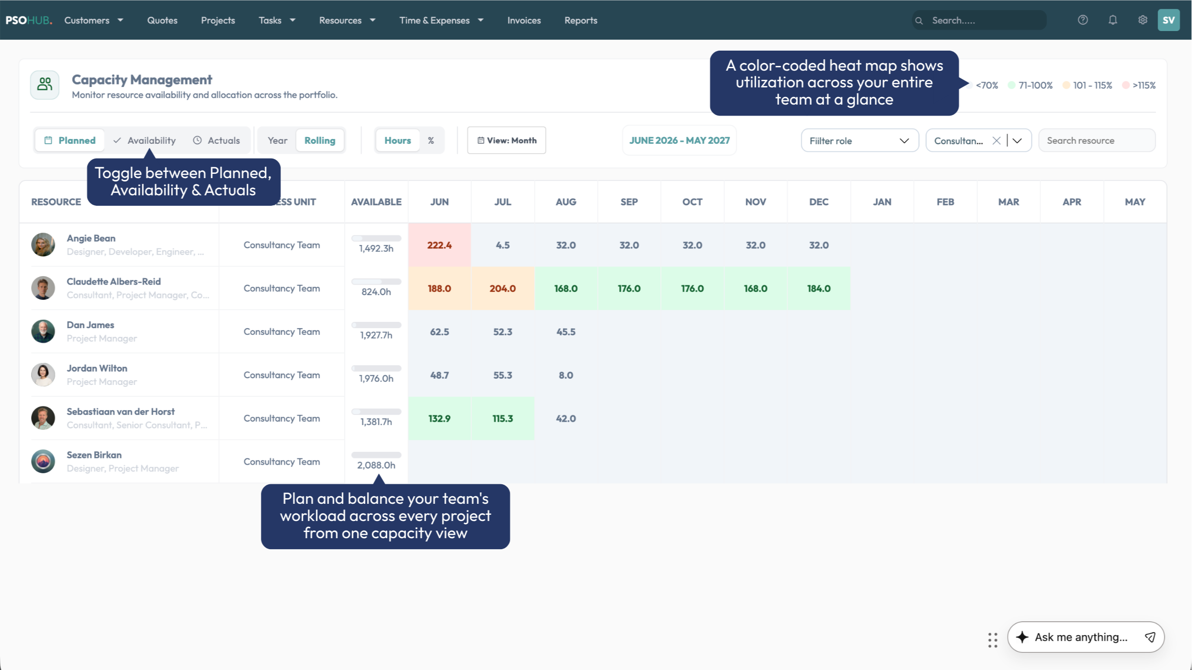Open the Filter role dropdown
This screenshot has height=670, width=1192.
[x=859, y=140]
